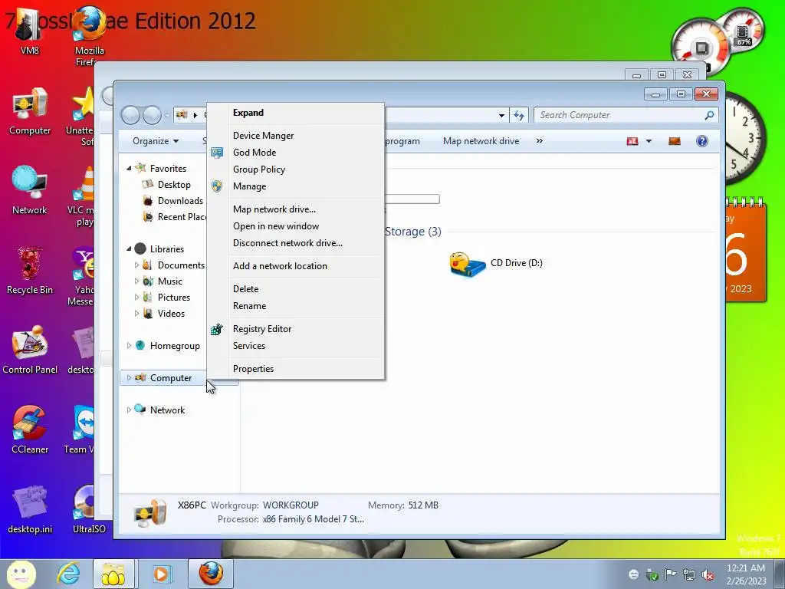Open Internet Explorer from the taskbar
This screenshot has height=589, width=785.
(68, 574)
